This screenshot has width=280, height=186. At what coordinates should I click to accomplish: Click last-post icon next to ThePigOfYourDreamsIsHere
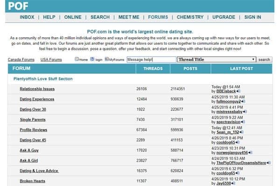268,163
